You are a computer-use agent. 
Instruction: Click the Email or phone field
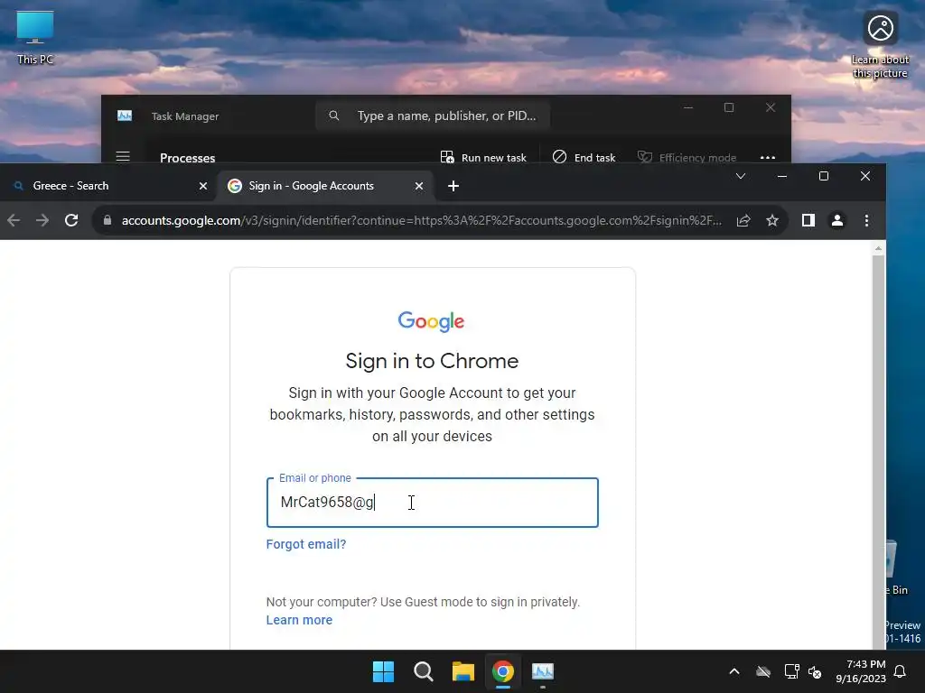point(433,502)
